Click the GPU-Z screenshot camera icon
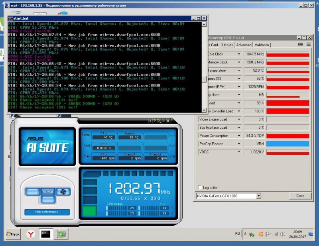Screen dimensions: 319x246 pyautogui.click(x=300, y=45)
